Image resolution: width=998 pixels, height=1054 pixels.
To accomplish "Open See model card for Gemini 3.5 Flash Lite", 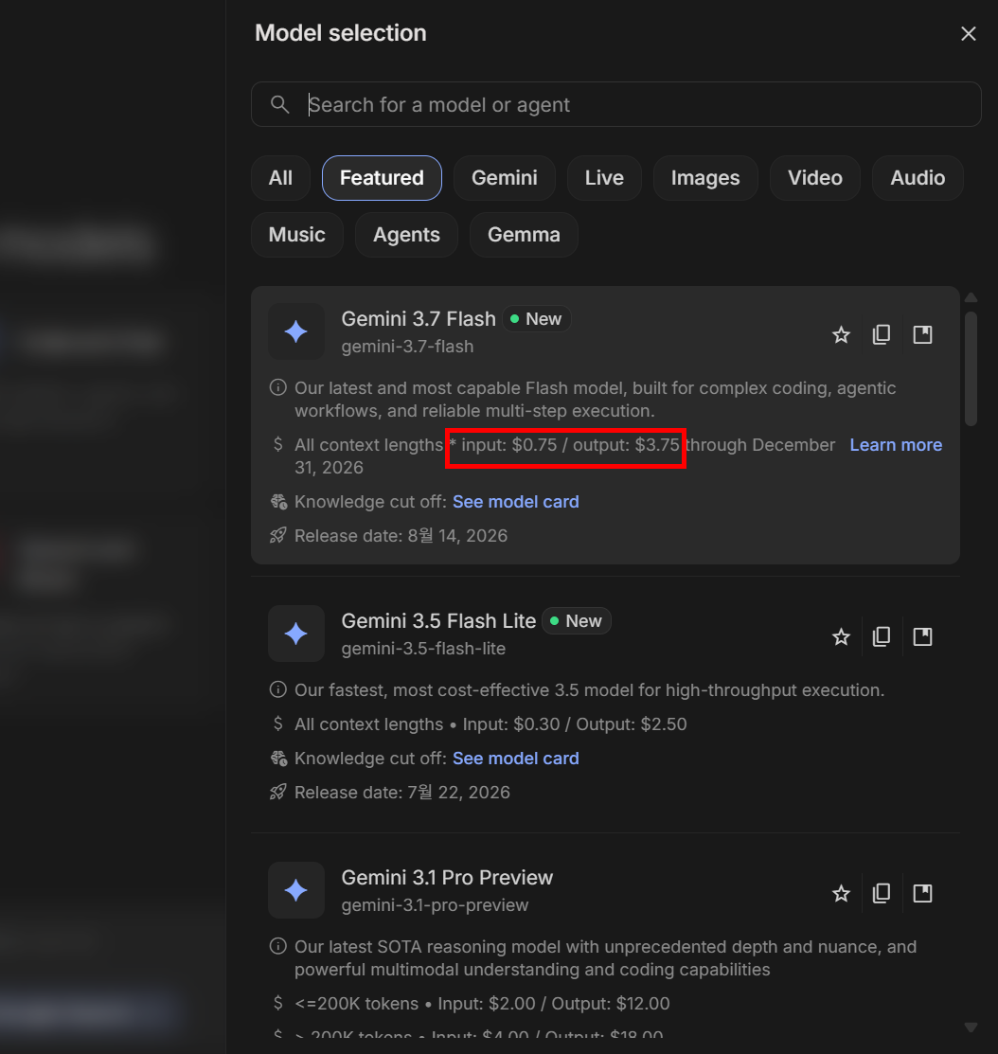I will click(x=515, y=759).
